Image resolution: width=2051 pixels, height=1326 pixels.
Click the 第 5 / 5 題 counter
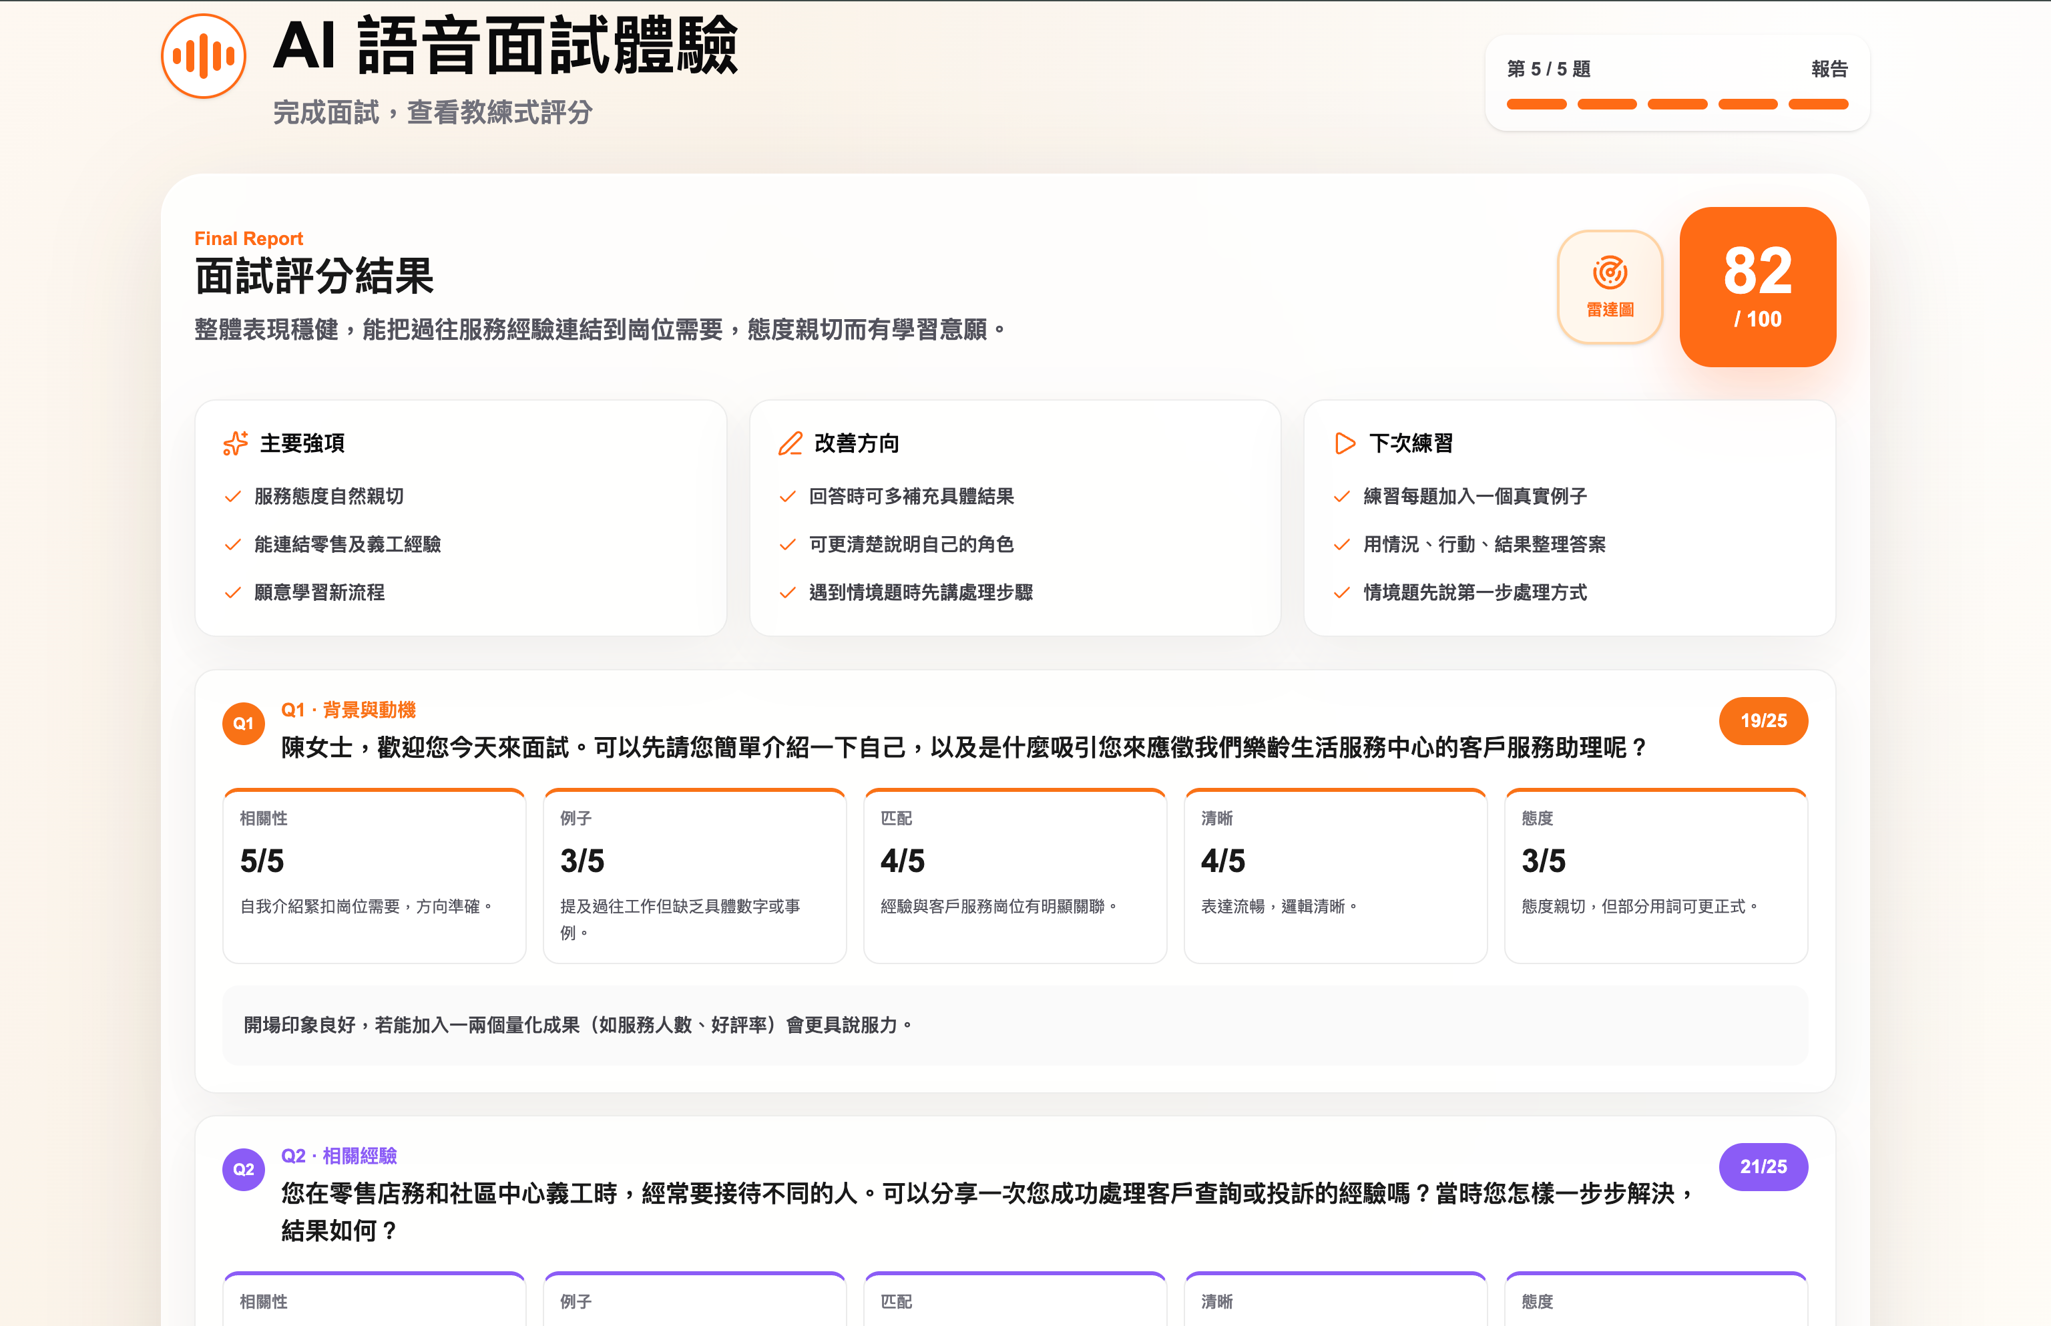(x=1548, y=69)
